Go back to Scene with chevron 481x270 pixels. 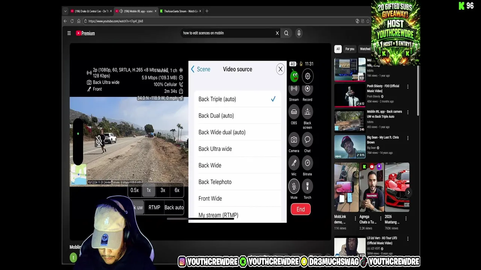click(x=201, y=69)
